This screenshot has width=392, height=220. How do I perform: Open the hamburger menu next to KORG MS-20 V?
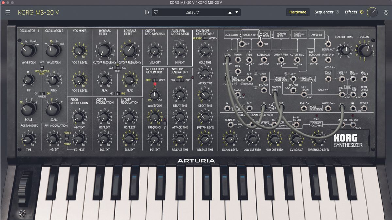pos(8,12)
